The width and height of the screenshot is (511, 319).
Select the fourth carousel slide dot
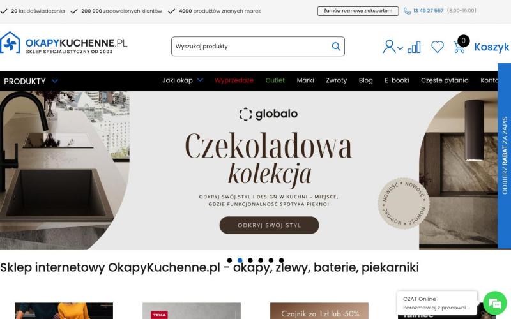261,260
